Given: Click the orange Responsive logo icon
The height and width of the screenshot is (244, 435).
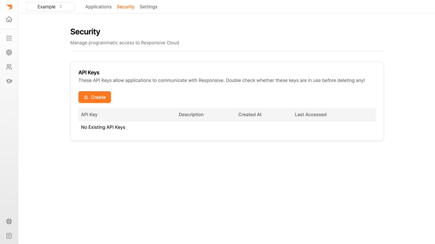Looking at the screenshot, I should 9,7.
